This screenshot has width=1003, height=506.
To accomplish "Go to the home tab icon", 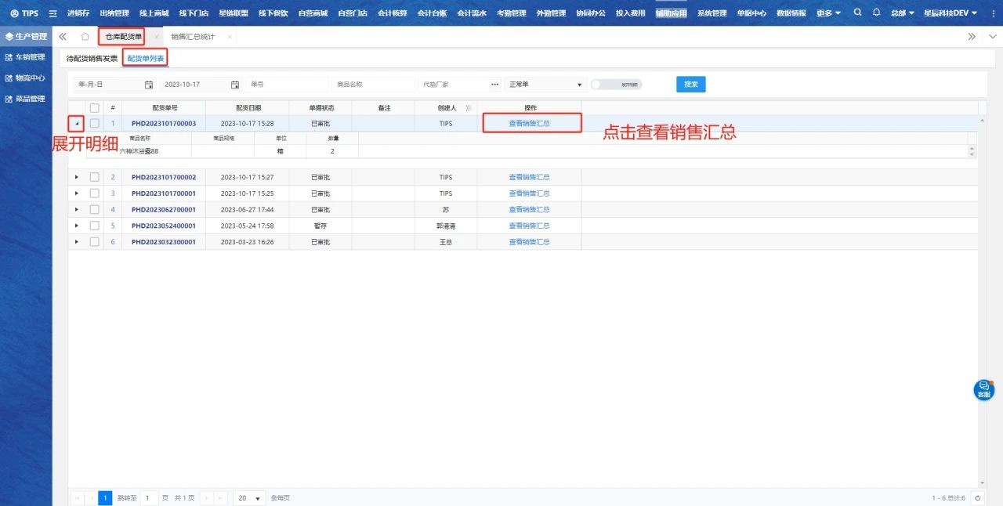I will pyautogui.click(x=85, y=37).
